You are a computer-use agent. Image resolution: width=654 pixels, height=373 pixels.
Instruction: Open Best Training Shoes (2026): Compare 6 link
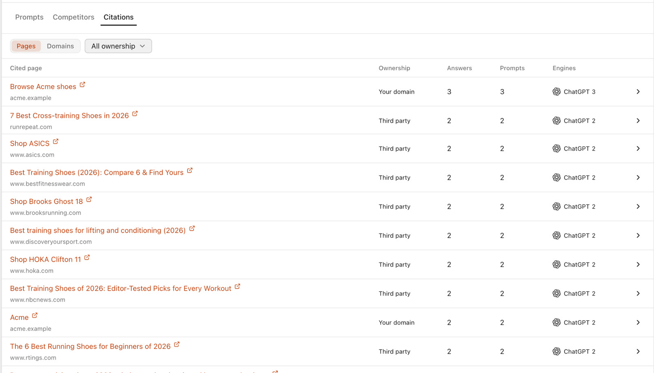(x=97, y=172)
